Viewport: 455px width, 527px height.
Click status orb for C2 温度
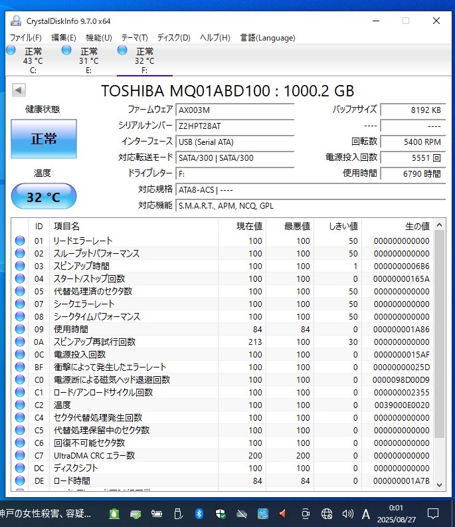[20, 405]
